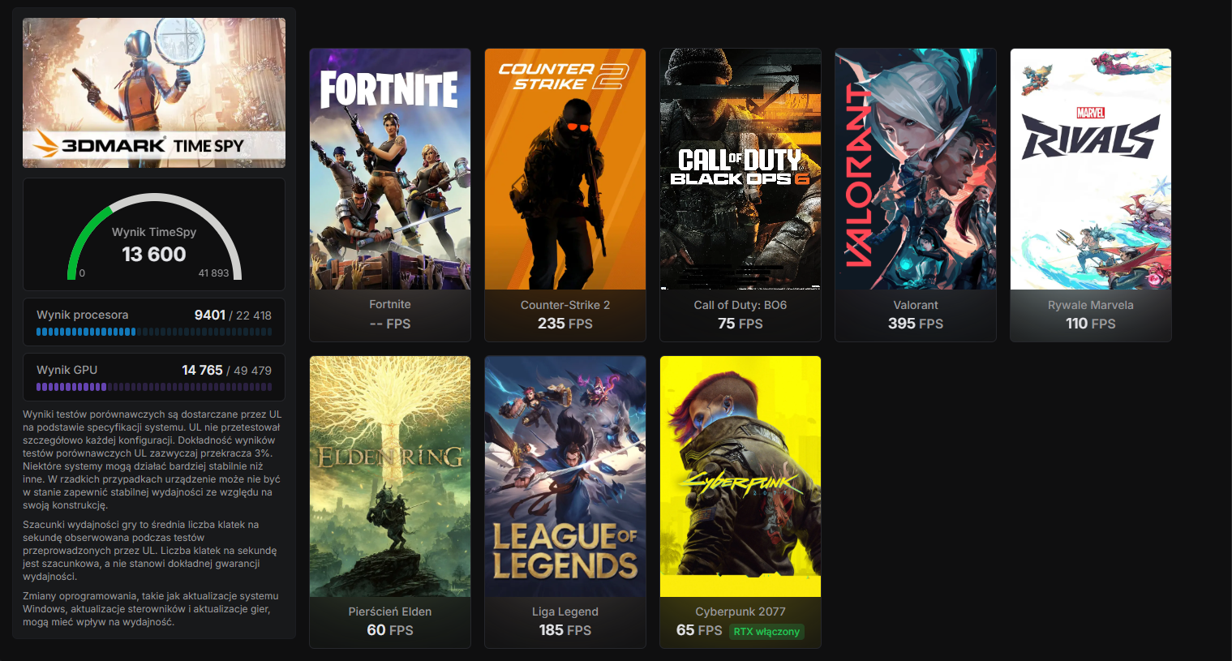
Task: Click the Elden Ring cover art
Action: coord(390,477)
